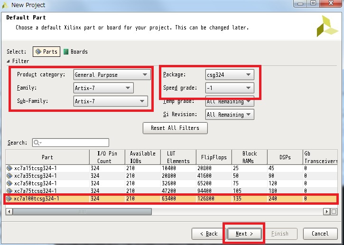
Task: Click the horizontal scrollbar thumb
Action: point(82,212)
